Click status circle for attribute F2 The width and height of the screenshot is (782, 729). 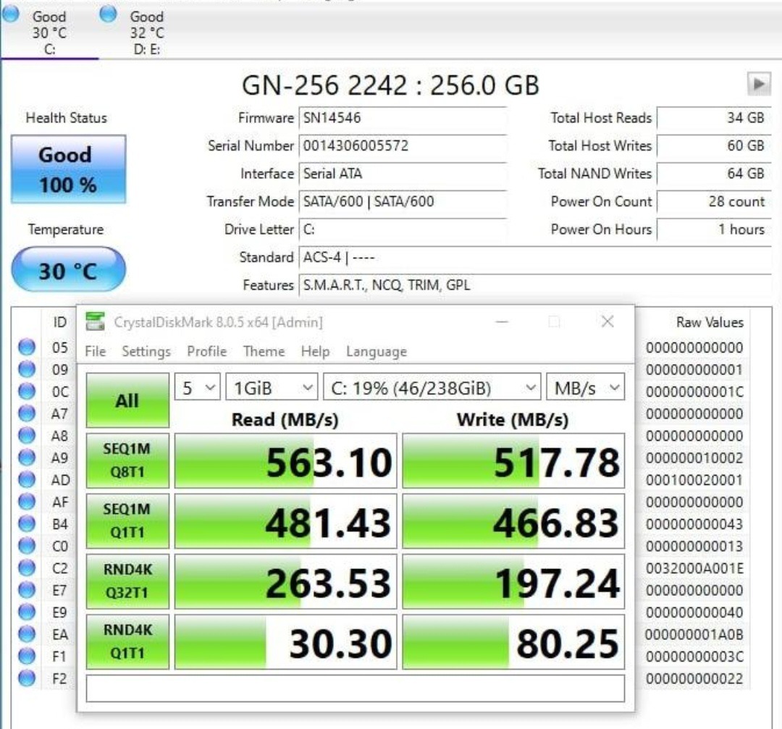tap(27, 678)
